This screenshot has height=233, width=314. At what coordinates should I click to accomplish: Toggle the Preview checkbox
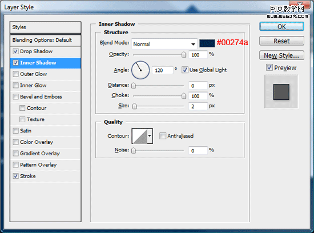coord(269,67)
